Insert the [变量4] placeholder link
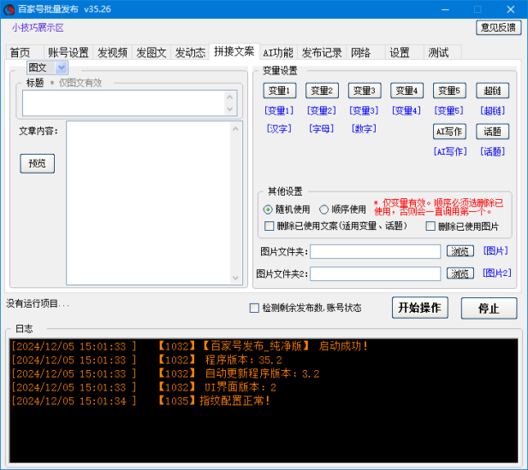Screen dimensions: 528x470 point(406,110)
